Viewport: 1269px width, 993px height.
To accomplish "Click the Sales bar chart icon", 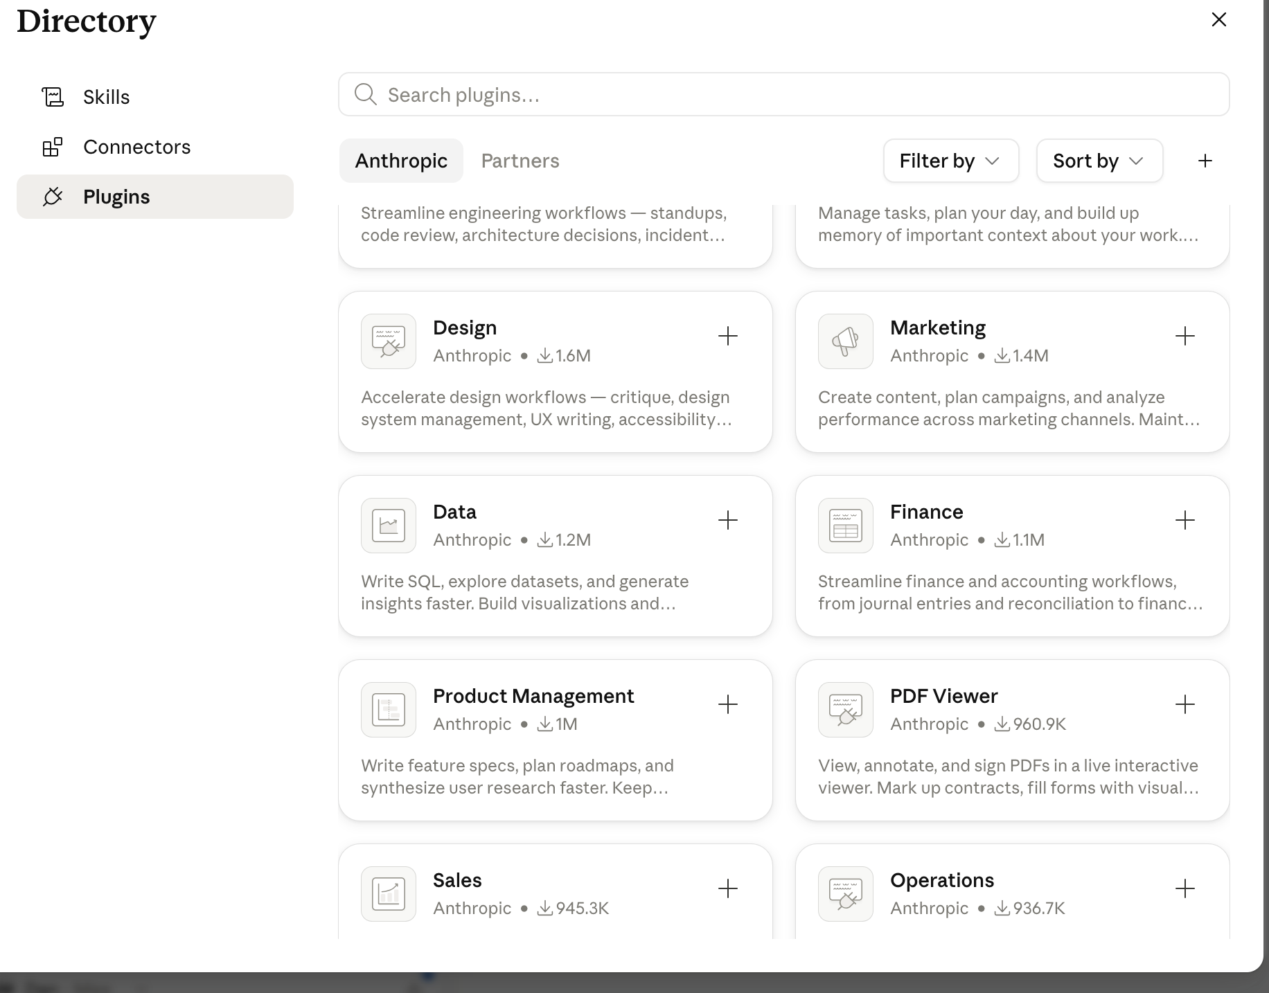I will [x=389, y=894].
